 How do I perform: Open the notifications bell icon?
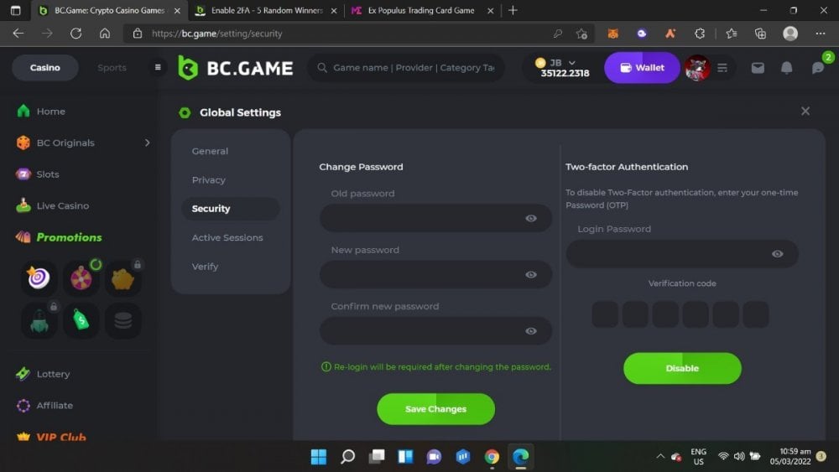coord(786,68)
